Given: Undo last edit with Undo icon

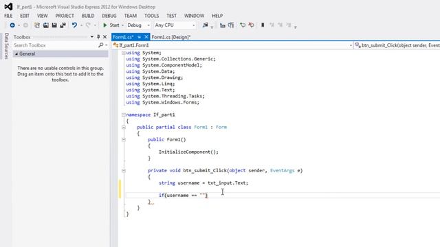Looking at the screenshot, I should (x=74, y=25).
